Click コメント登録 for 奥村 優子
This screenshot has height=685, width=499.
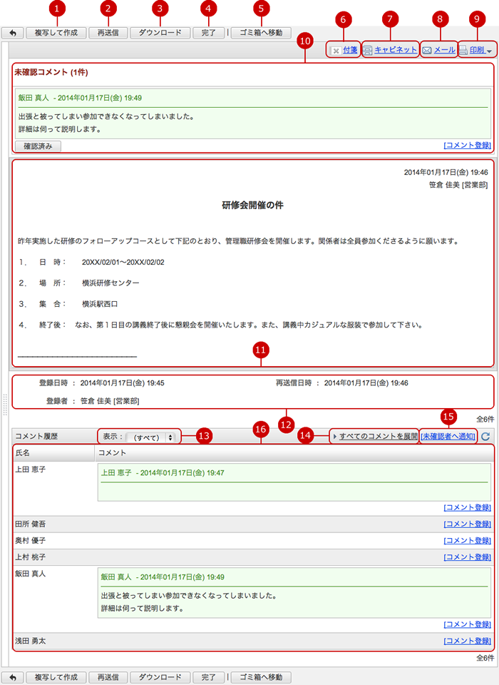pos(467,541)
